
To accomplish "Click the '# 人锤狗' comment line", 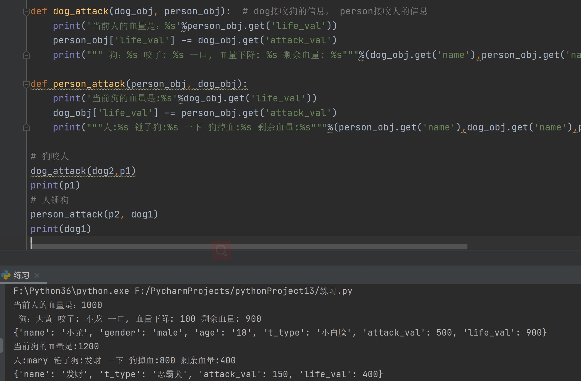I will (x=50, y=200).
